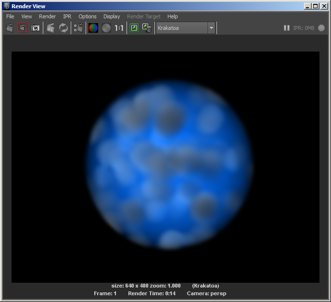Take a snapshot with the camera icon
Image resolution: width=331 pixels, height=302 pixels.
(x=35, y=28)
